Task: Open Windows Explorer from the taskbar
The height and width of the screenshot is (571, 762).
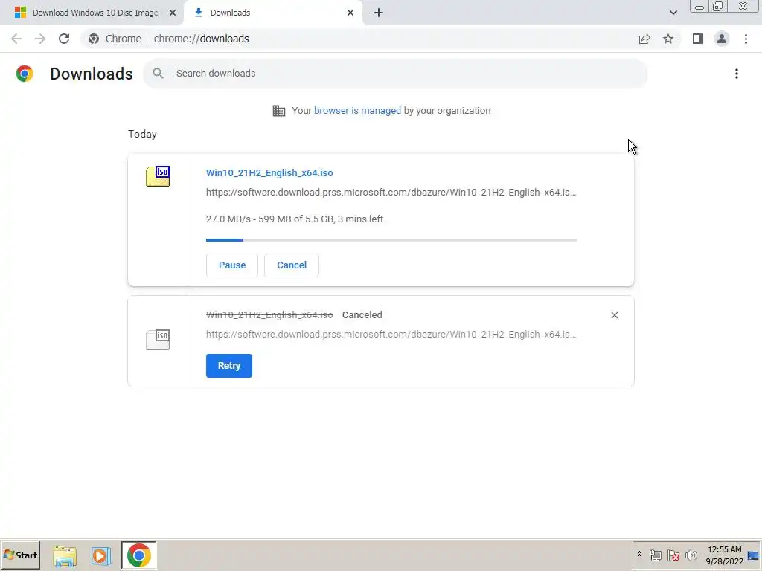Action: (65, 555)
